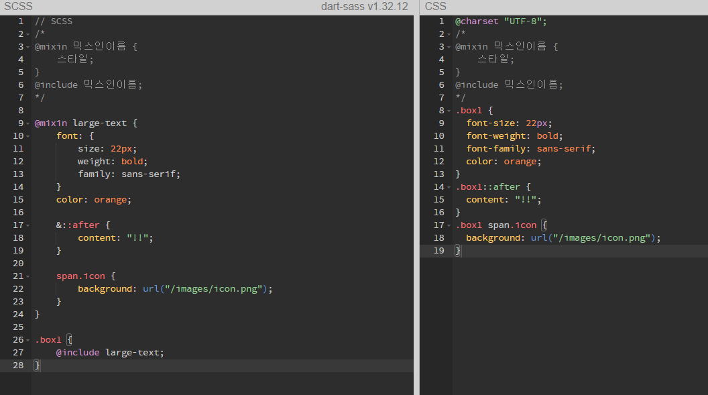Screen dimensions: 708x395
Task: Select the CSS panel header label
Action: click(435, 6)
